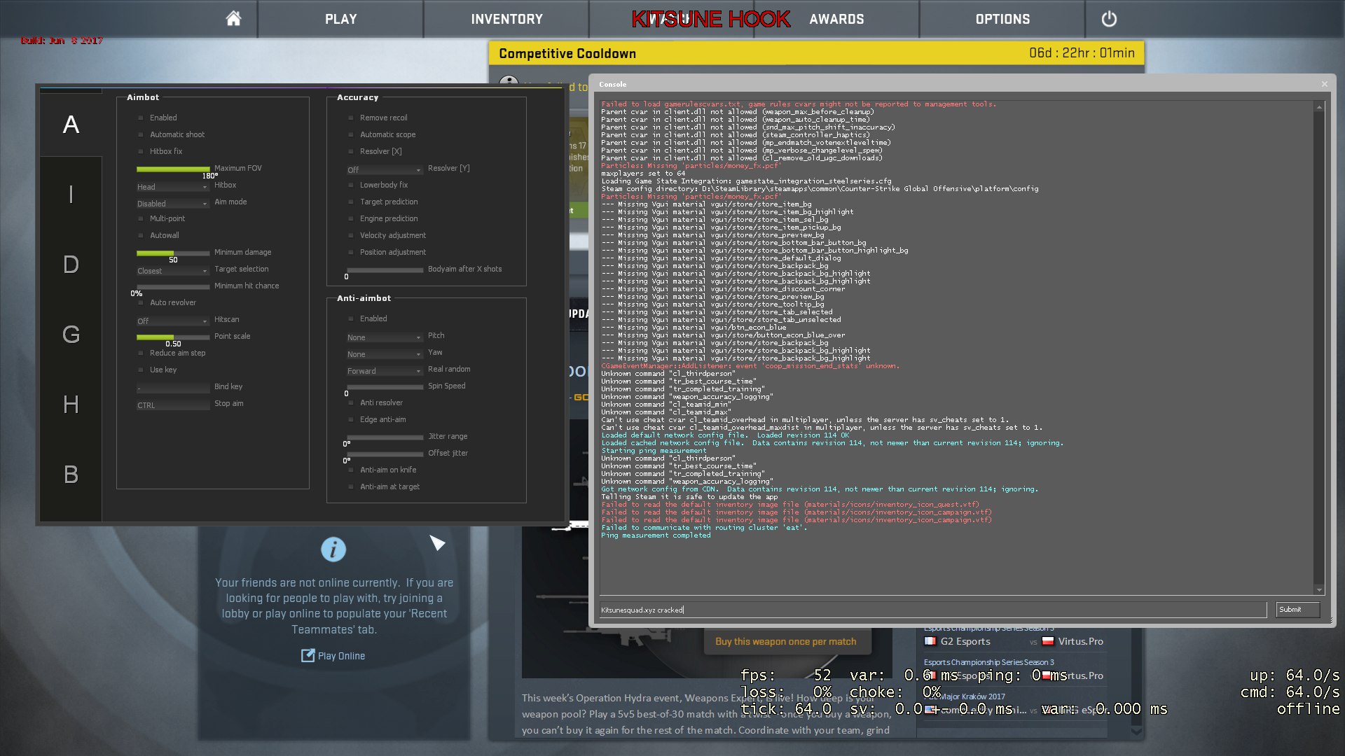Screen dimensions: 1345x756
Task: Open the Target selection dropdown showing Closest
Action: click(172, 271)
